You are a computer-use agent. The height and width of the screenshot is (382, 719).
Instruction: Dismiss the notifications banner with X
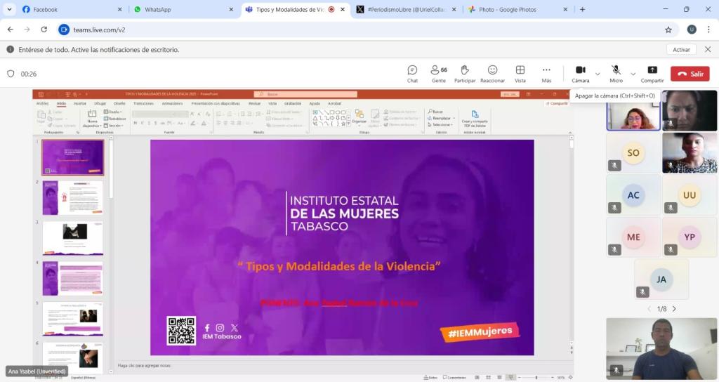click(707, 50)
